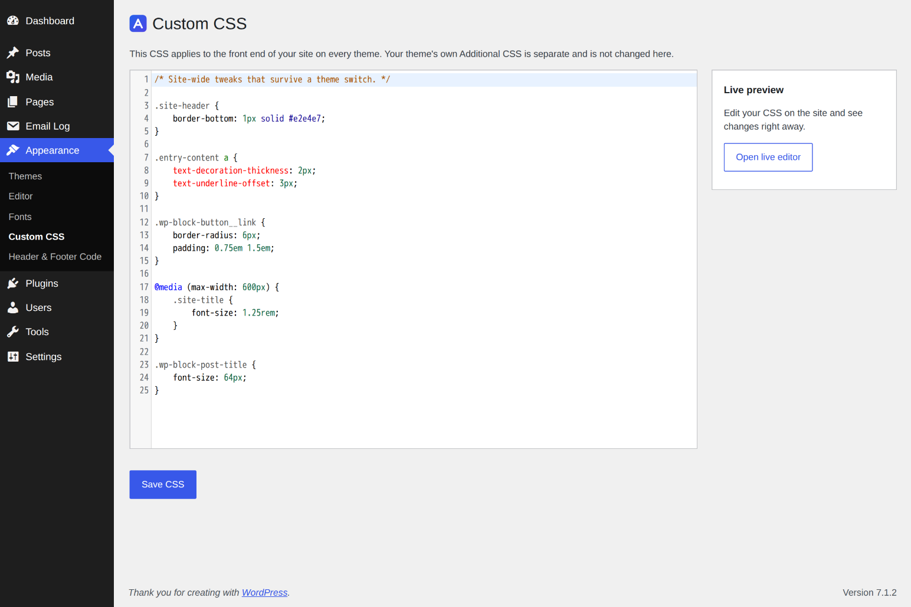Click the Email Log envelope icon
This screenshot has width=911, height=607.
pyautogui.click(x=13, y=126)
